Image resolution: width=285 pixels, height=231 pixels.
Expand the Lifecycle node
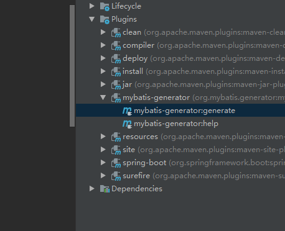[x=92, y=6]
